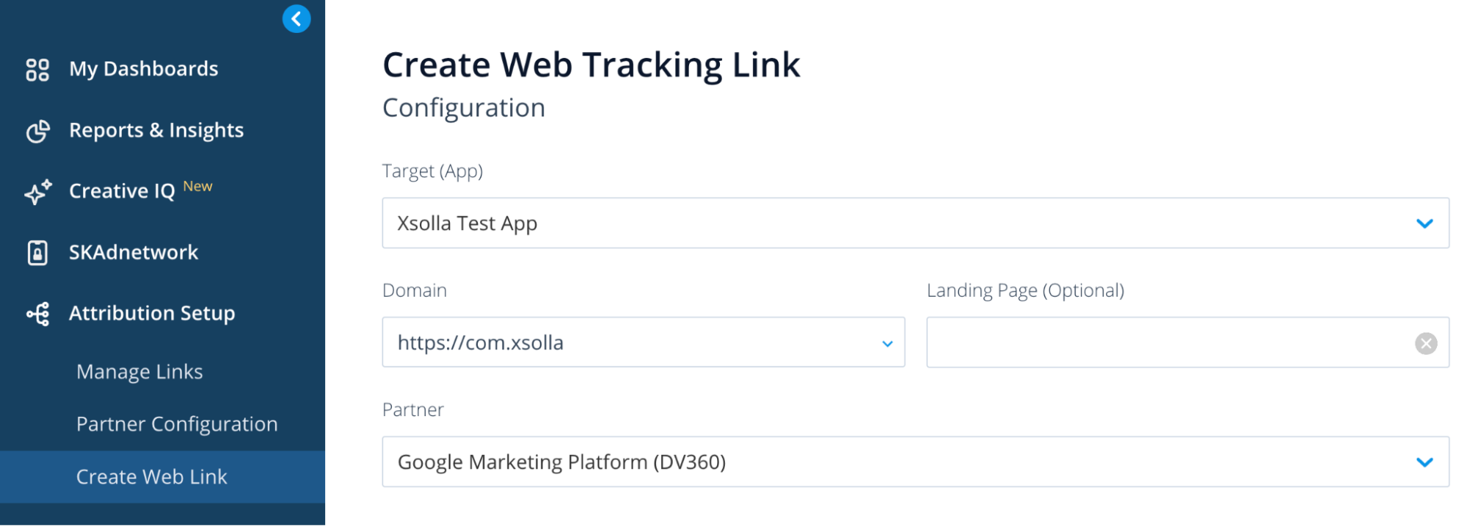The height and width of the screenshot is (526, 1467).
Task: Select Create Web Link in sidebar
Action: (x=152, y=477)
